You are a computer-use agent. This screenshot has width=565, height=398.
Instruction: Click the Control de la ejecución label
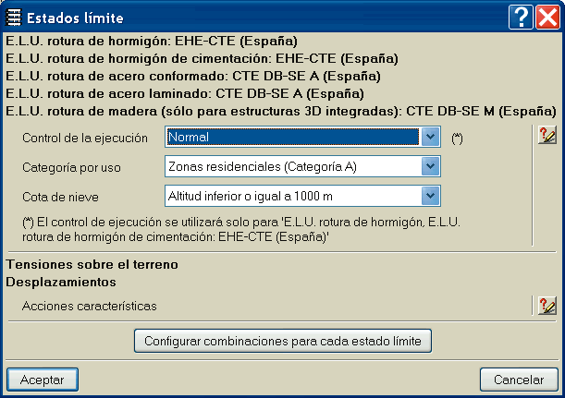pyautogui.click(x=84, y=138)
